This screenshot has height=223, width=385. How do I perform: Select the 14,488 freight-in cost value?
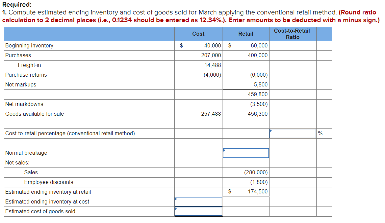(213, 65)
